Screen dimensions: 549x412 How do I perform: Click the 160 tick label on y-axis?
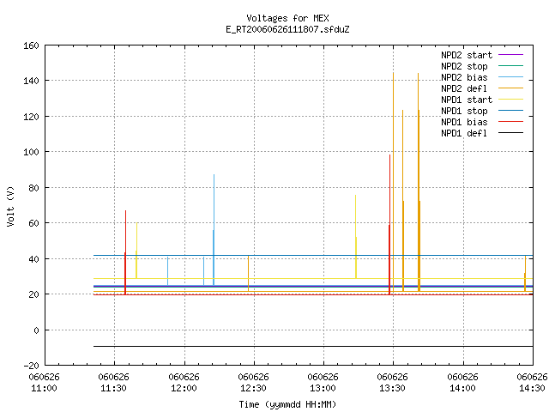(31, 45)
